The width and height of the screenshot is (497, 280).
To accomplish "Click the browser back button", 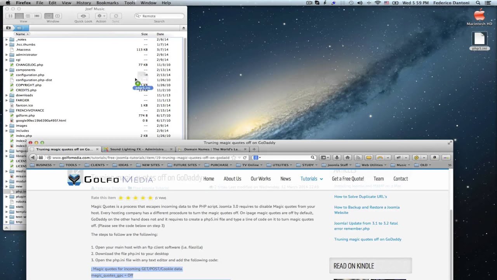I will click(x=33, y=157).
